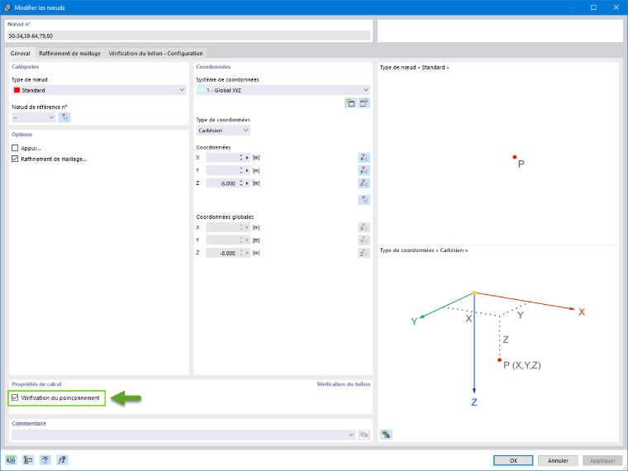Screen dimensions: 628x471
Task: Click Global XYZ color swatch
Action: (202, 90)
